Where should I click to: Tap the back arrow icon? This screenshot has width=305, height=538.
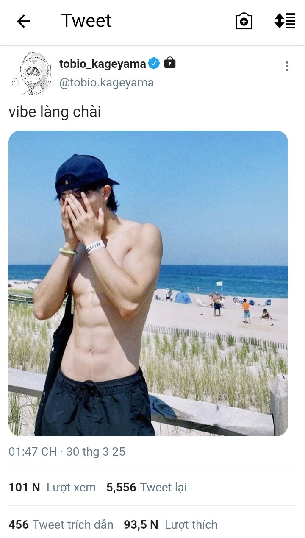pos(24,21)
